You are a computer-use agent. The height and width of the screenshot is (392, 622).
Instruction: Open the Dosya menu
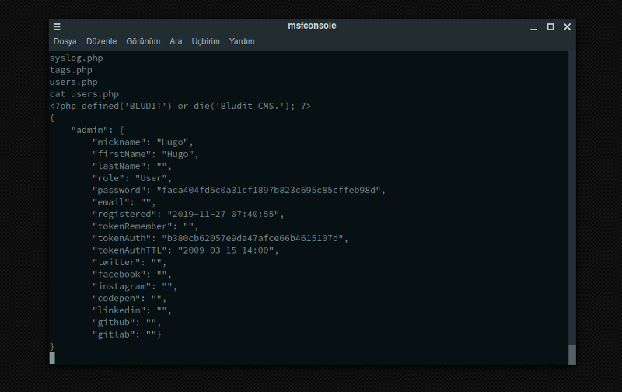click(65, 41)
